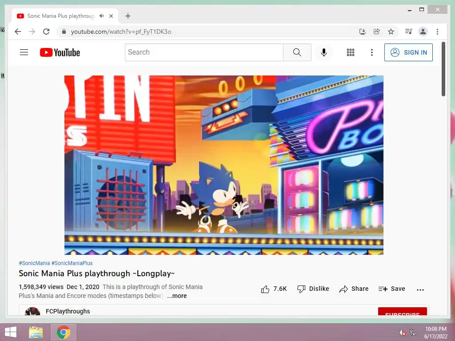Open more actions ellipsis beside Save
Image resolution: width=455 pixels, height=341 pixels.
click(x=420, y=289)
